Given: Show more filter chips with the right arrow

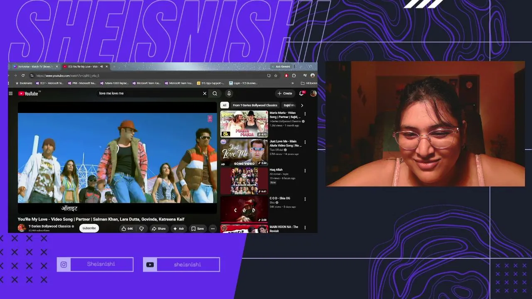Looking at the screenshot, I should 302,105.
